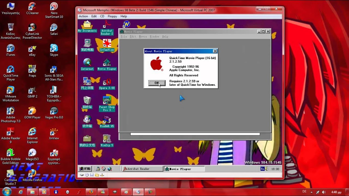Open MagicISO desktop icon

click(x=32, y=155)
